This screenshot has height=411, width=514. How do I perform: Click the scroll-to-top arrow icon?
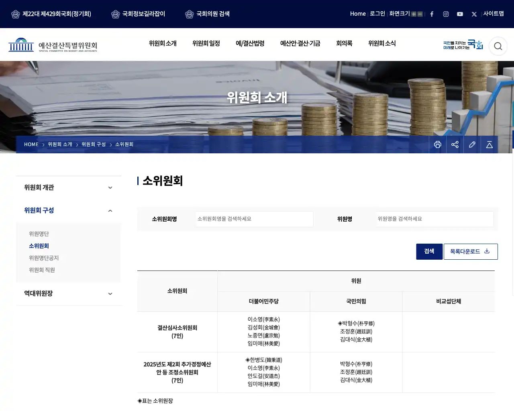(x=490, y=144)
